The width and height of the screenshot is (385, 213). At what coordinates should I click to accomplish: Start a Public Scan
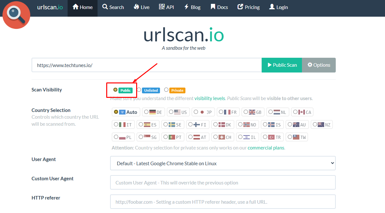coord(282,65)
